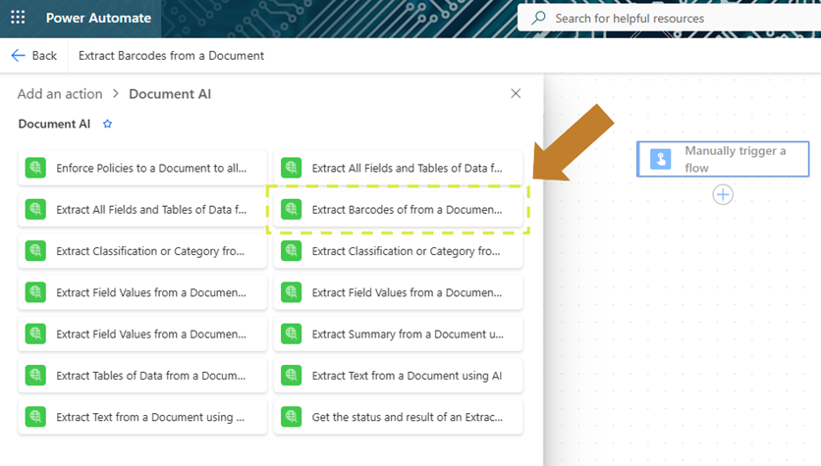
Task: Click the flow name Extract Barcodes from a Document
Action: [171, 56]
